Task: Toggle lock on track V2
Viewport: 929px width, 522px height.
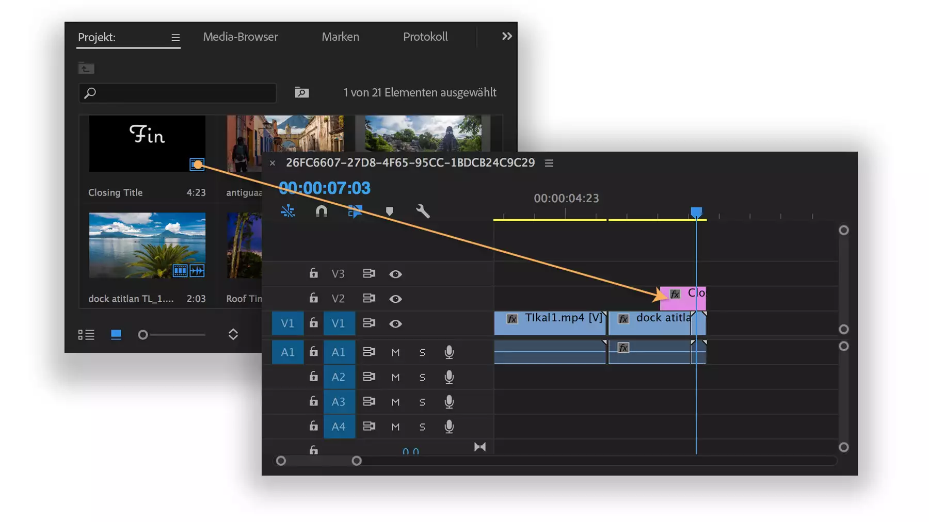Action: click(313, 298)
